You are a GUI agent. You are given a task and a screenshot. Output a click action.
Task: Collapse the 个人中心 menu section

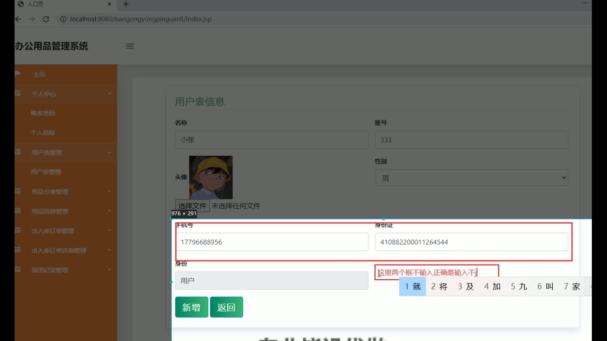pyautogui.click(x=66, y=94)
